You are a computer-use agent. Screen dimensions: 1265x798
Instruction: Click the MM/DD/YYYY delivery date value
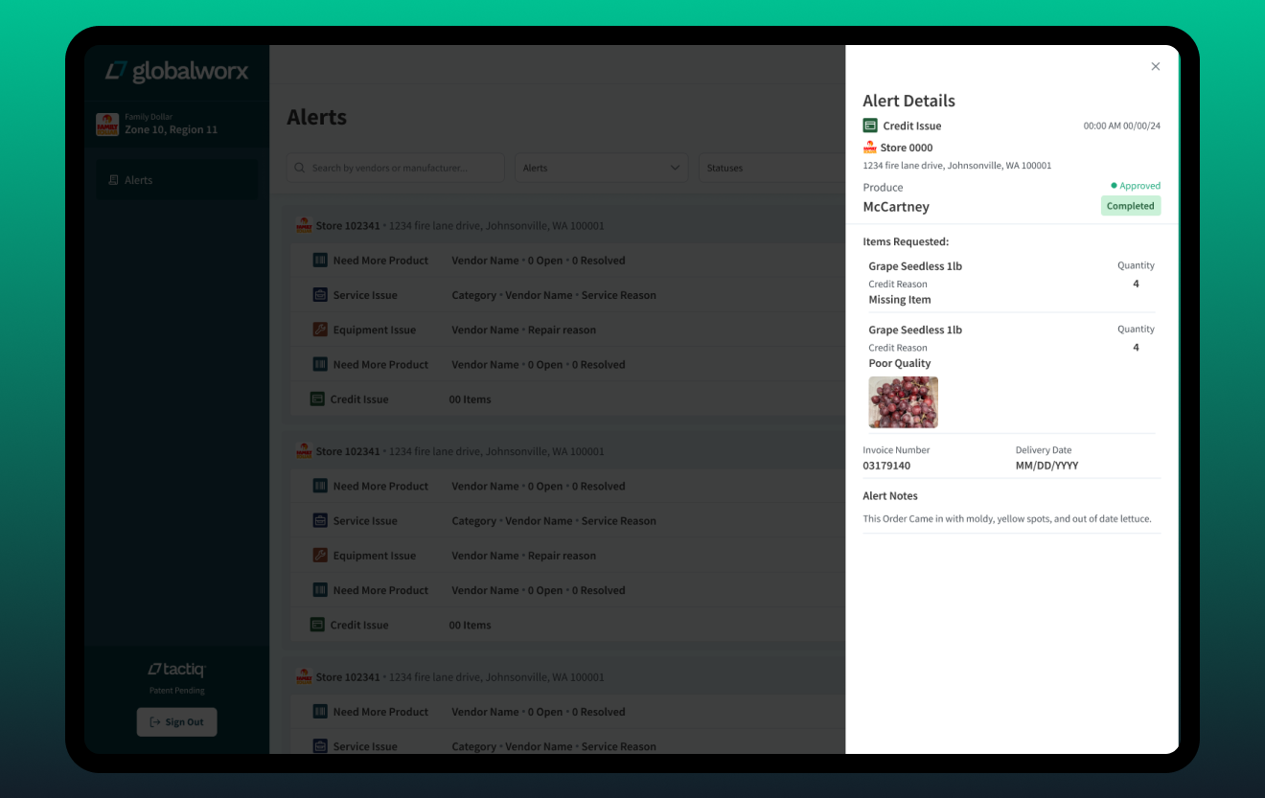tap(1046, 466)
